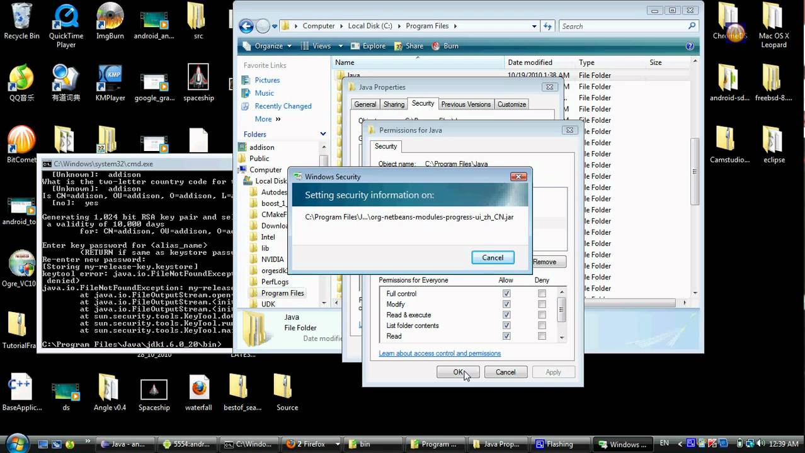Toggle Deny for Read & execute permission
This screenshot has height=453, width=805.
pyautogui.click(x=542, y=315)
